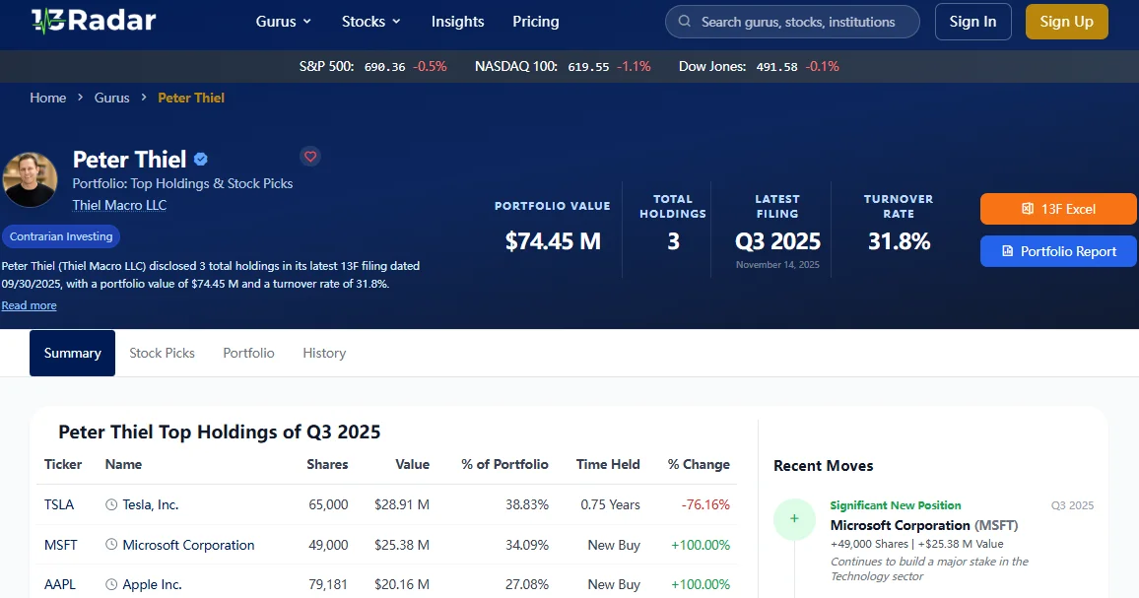This screenshot has height=598, width=1139.
Task: Expand the description with Read more
Action: coord(29,305)
